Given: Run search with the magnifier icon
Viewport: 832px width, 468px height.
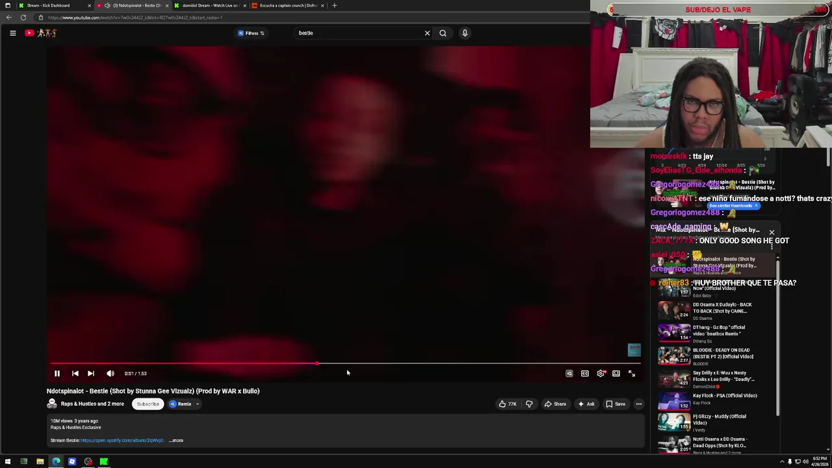Looking at the screenshot, I should 443,33.
